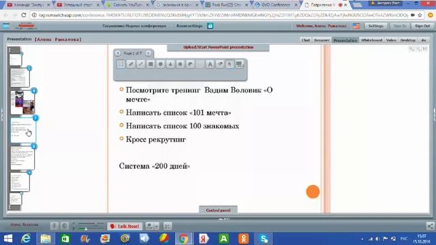Screen dimensions: 436x245
Task: Toggle the speaker/headphone button in control bar
Action: point(65,226)
